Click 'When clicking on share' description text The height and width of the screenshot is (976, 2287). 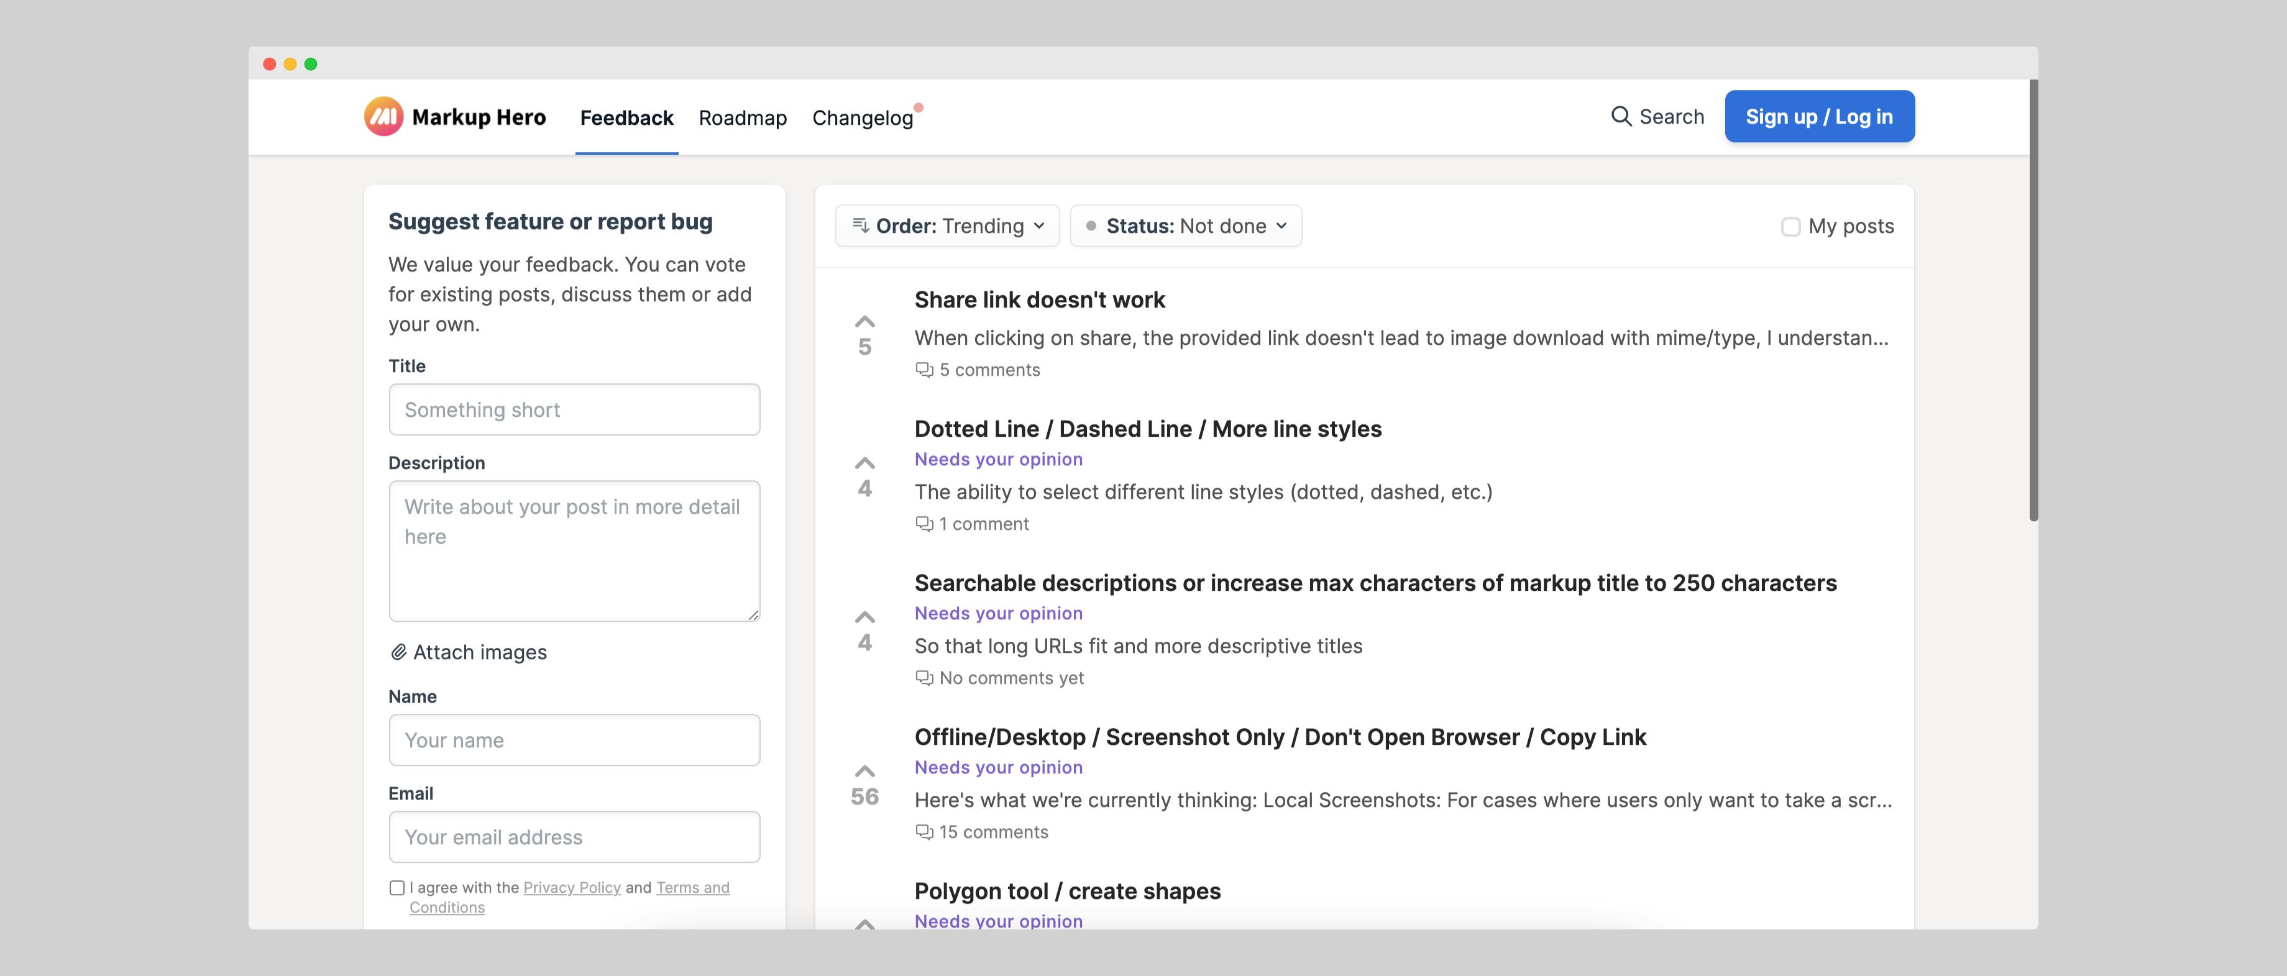[1401, 338]
